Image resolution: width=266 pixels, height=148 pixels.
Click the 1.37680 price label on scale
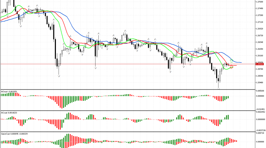[261, 2]
